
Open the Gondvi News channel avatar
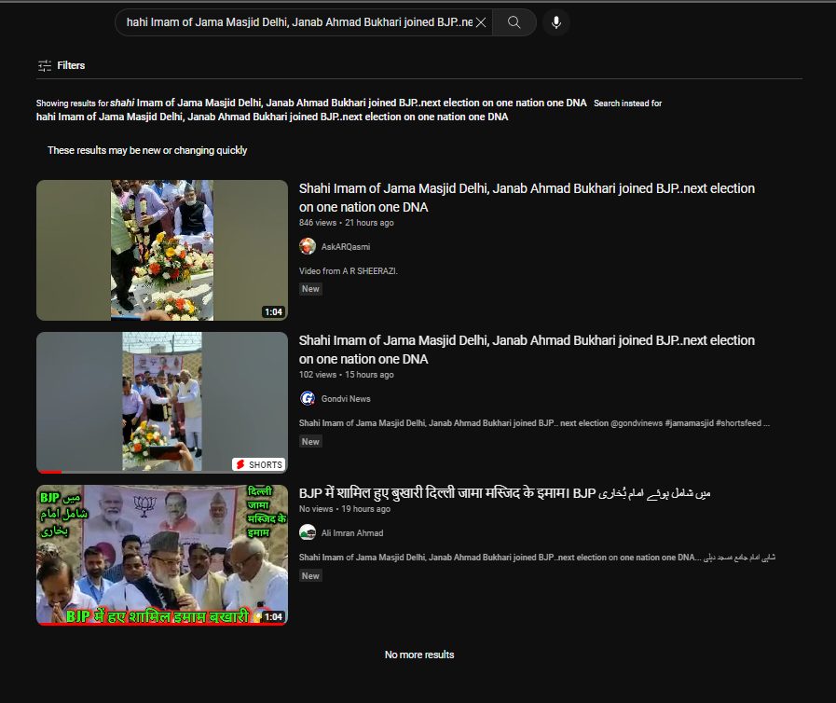click(x=308, y=398)
